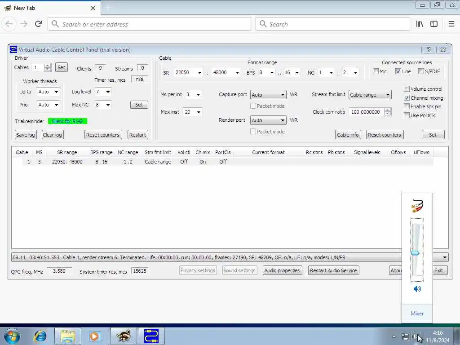Open Windows Media Player from taskbar
The height and width of the screenshot is (345, 460).
click(x=95, y=336)
